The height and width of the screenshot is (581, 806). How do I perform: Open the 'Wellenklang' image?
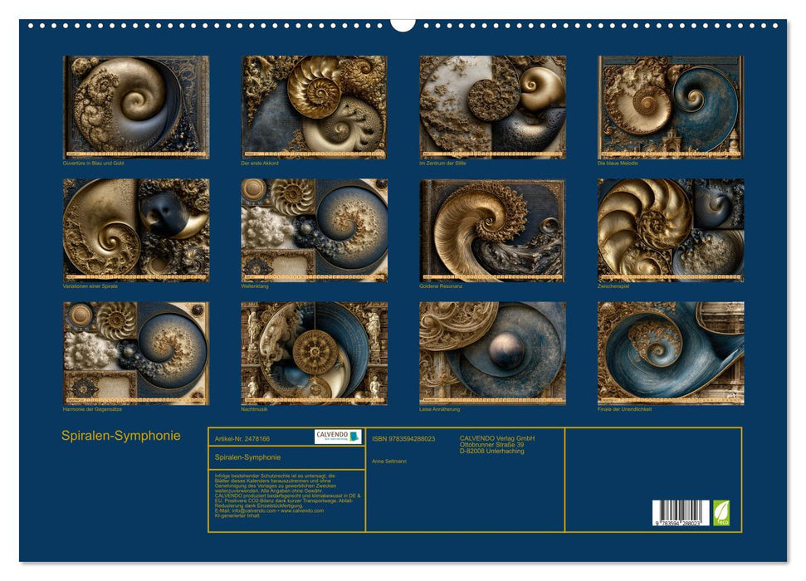tap(314, 230)
